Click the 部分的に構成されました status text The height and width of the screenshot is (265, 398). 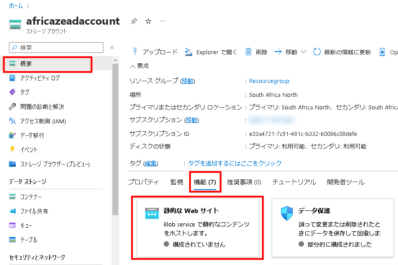coord(340,244)
